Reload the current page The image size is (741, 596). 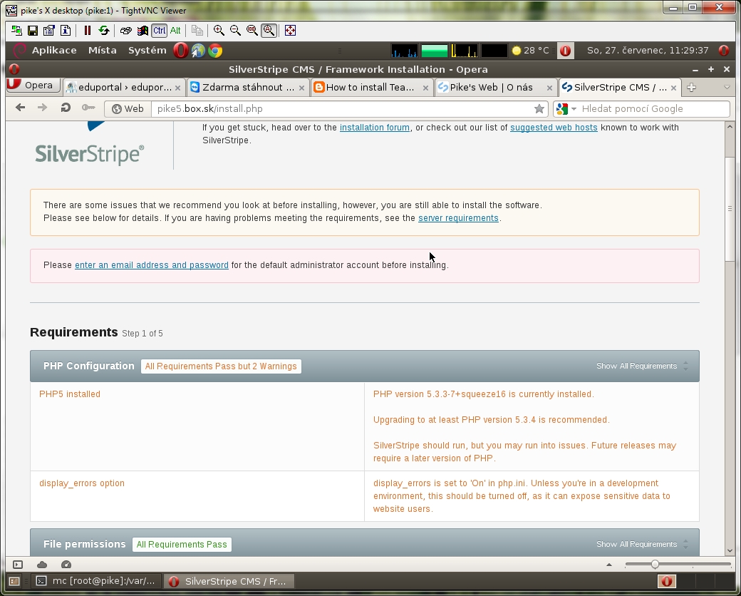[66, 108]
